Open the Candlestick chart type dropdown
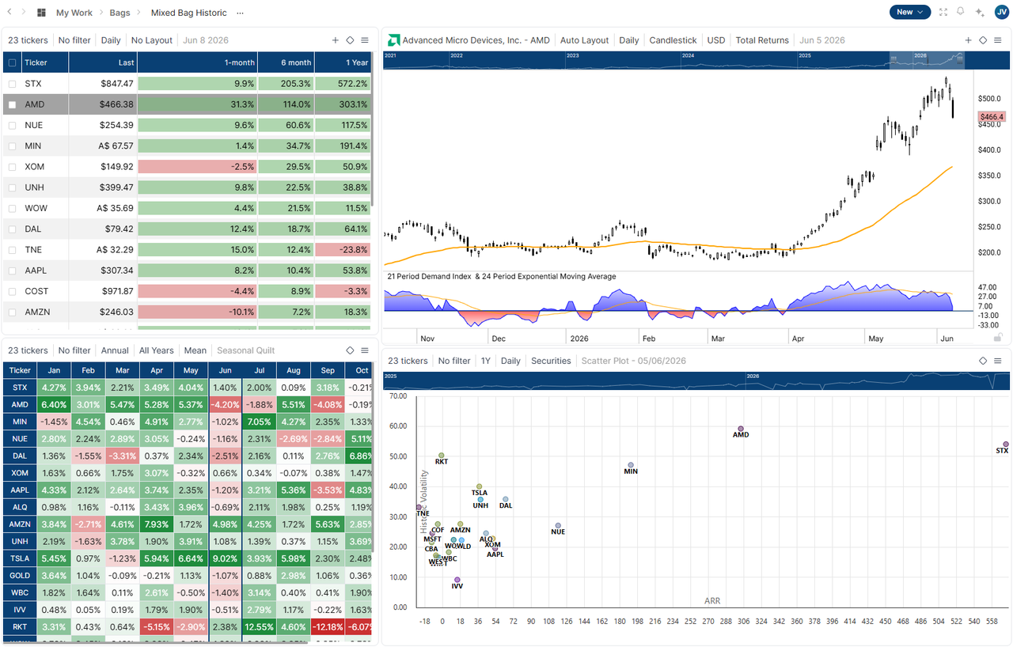Screen dimensions: 1013x647 [673, 40]
